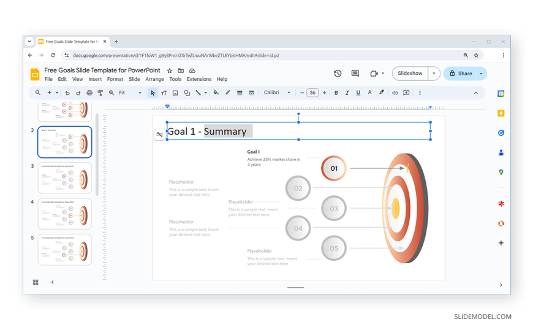Add a comment from toolbar
The width and height of the screenshot is (533, 330).
pos(406,93)
